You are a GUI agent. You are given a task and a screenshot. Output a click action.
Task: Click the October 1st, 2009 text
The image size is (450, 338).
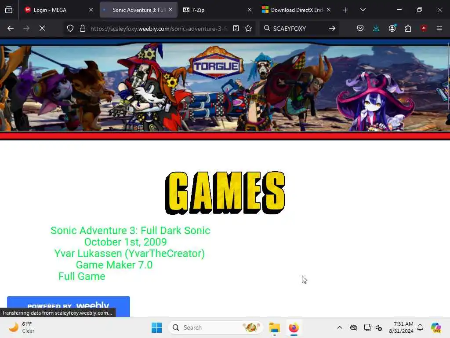(125, 242)
